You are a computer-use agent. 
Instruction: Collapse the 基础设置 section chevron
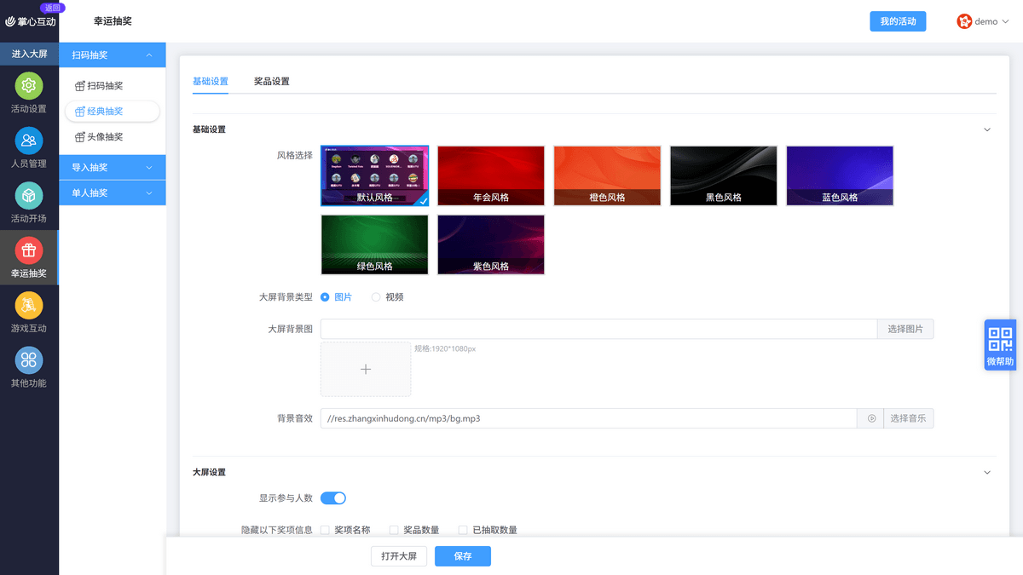987,129
